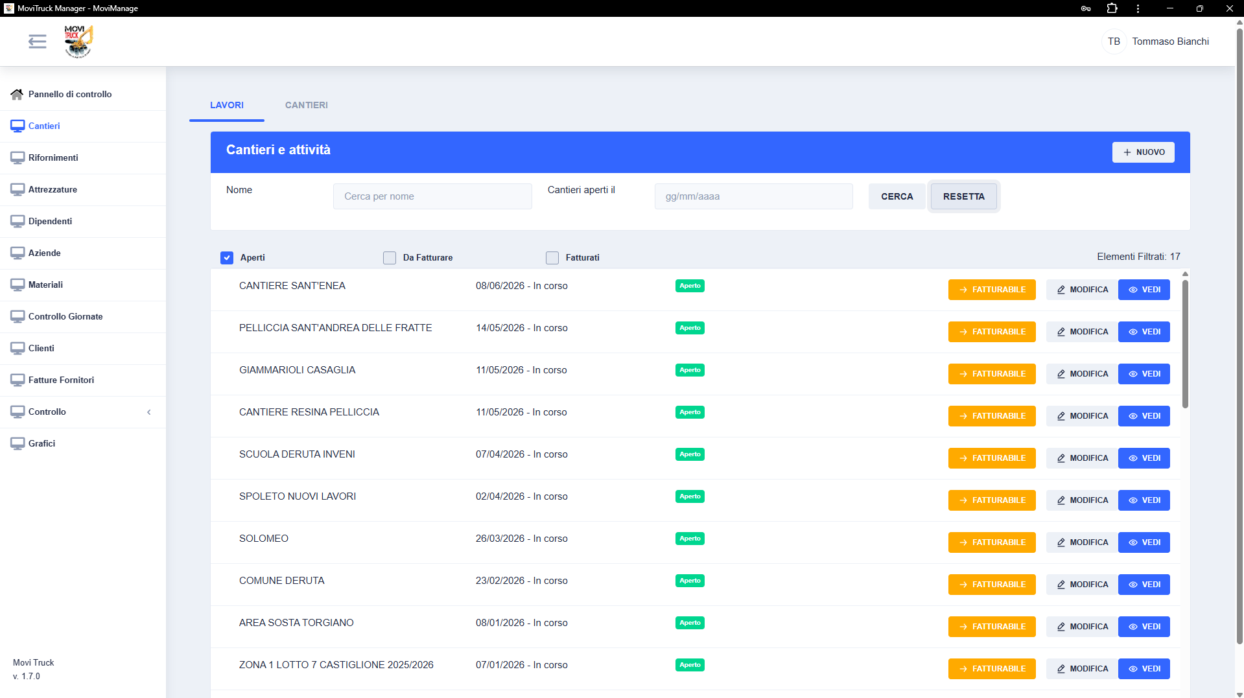Click the list's vertical scrollbar thumb
Screen dimensions: 1244x698
(x=1185, y=343)
